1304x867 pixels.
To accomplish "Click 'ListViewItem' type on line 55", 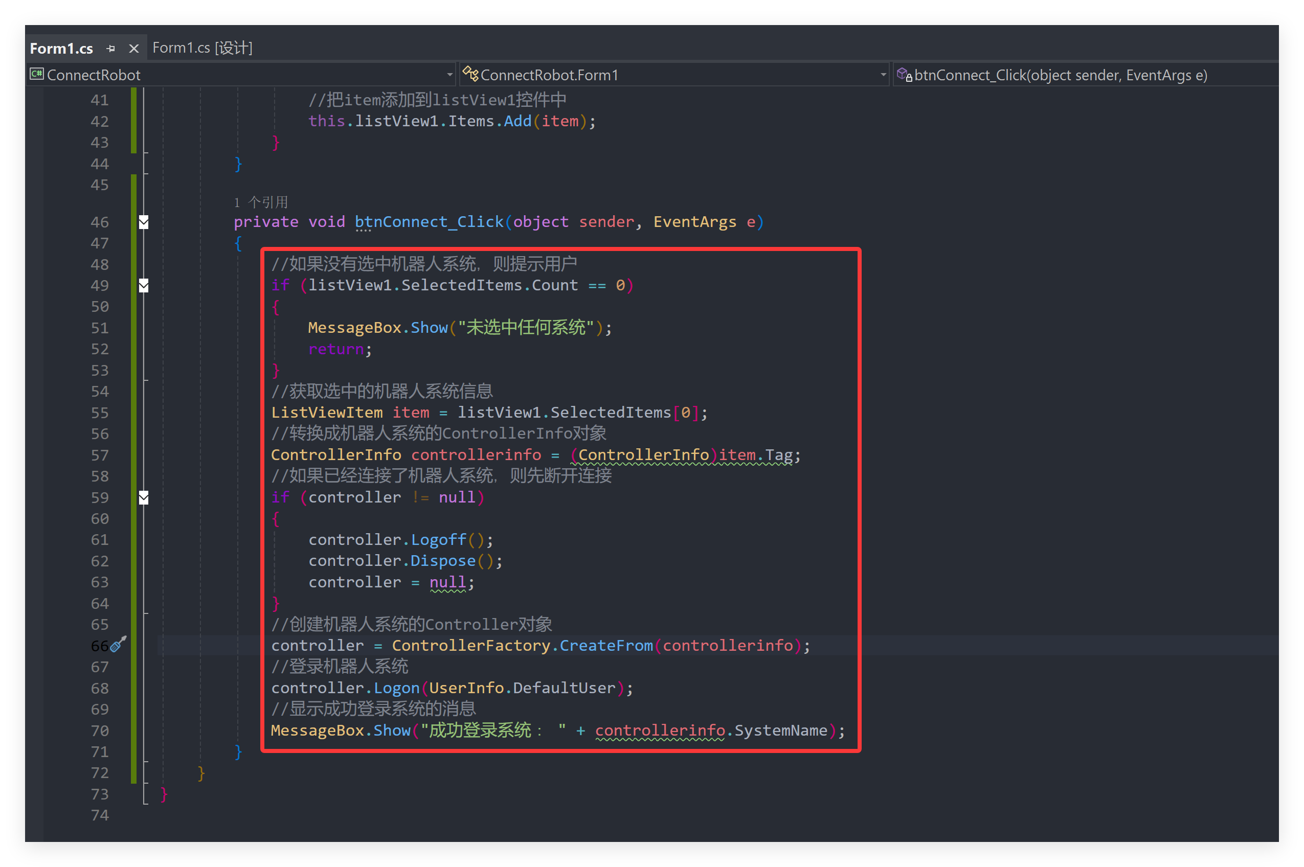I will click(x=327, y=413).
